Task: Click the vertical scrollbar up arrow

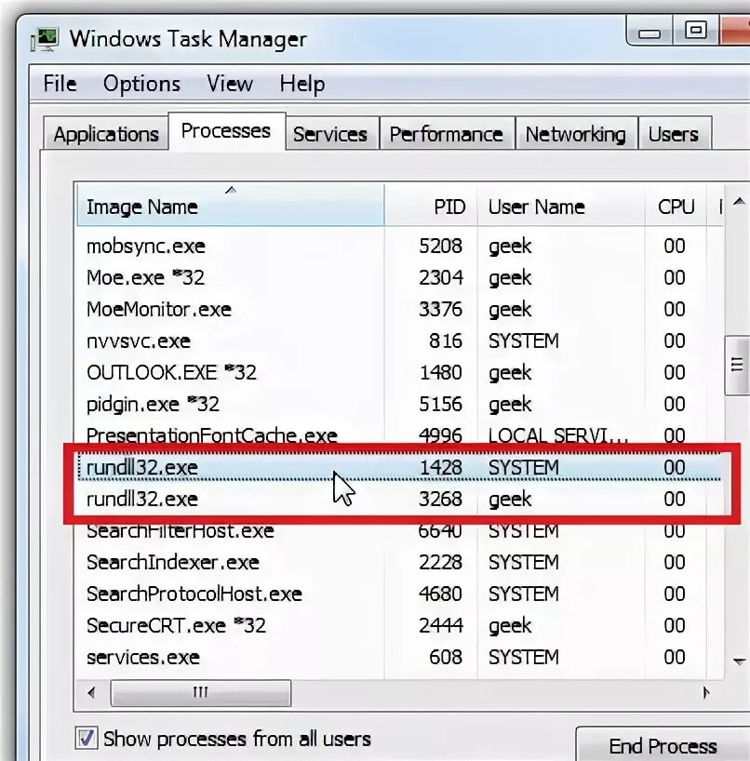Action: 739,202
